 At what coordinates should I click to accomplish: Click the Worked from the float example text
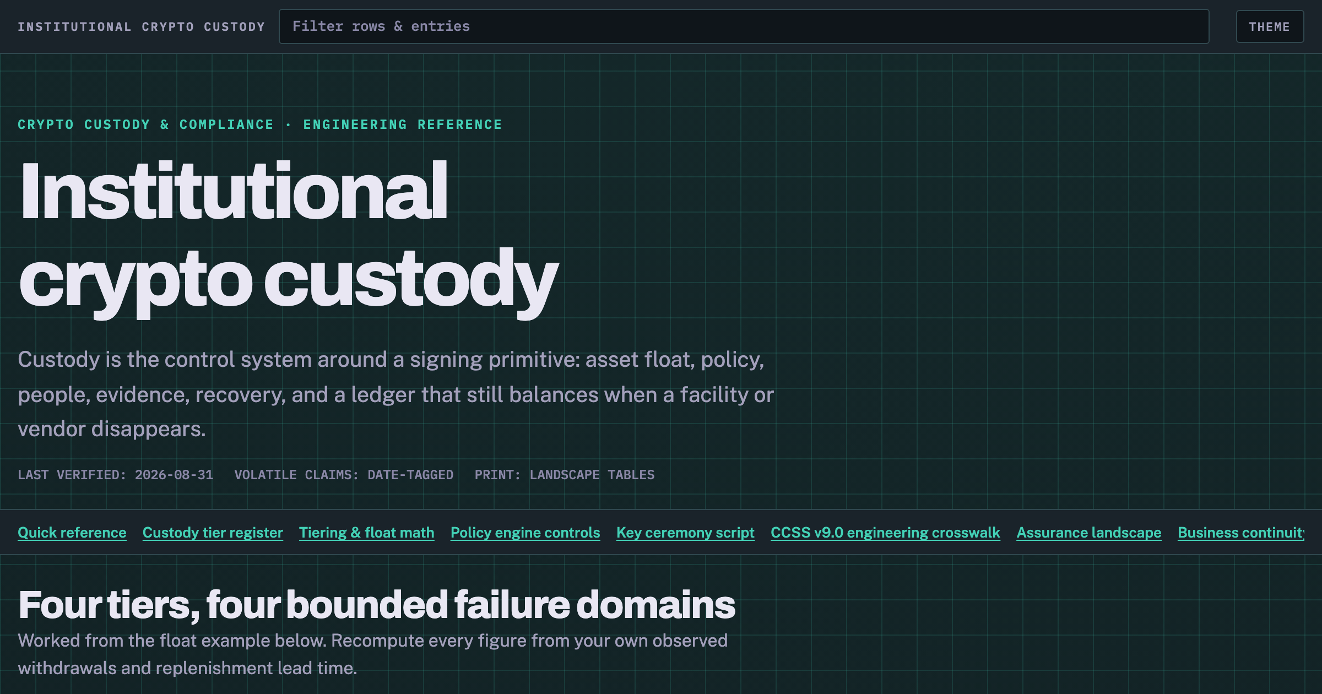click(373, 654)
